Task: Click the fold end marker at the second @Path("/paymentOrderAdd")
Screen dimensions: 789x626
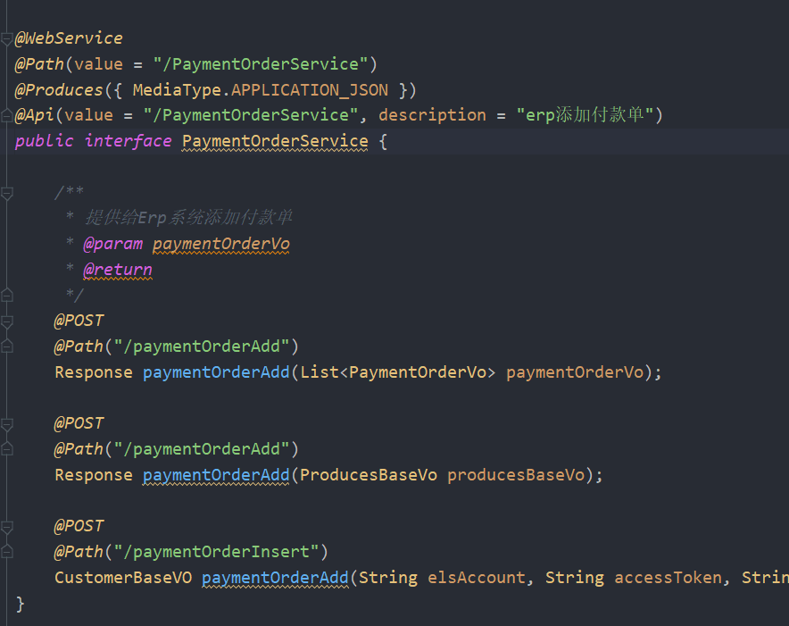Action: point(6,450)
